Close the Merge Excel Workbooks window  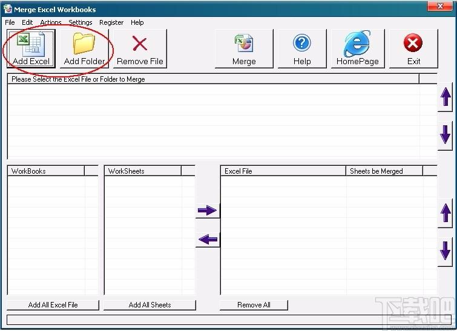440,6
